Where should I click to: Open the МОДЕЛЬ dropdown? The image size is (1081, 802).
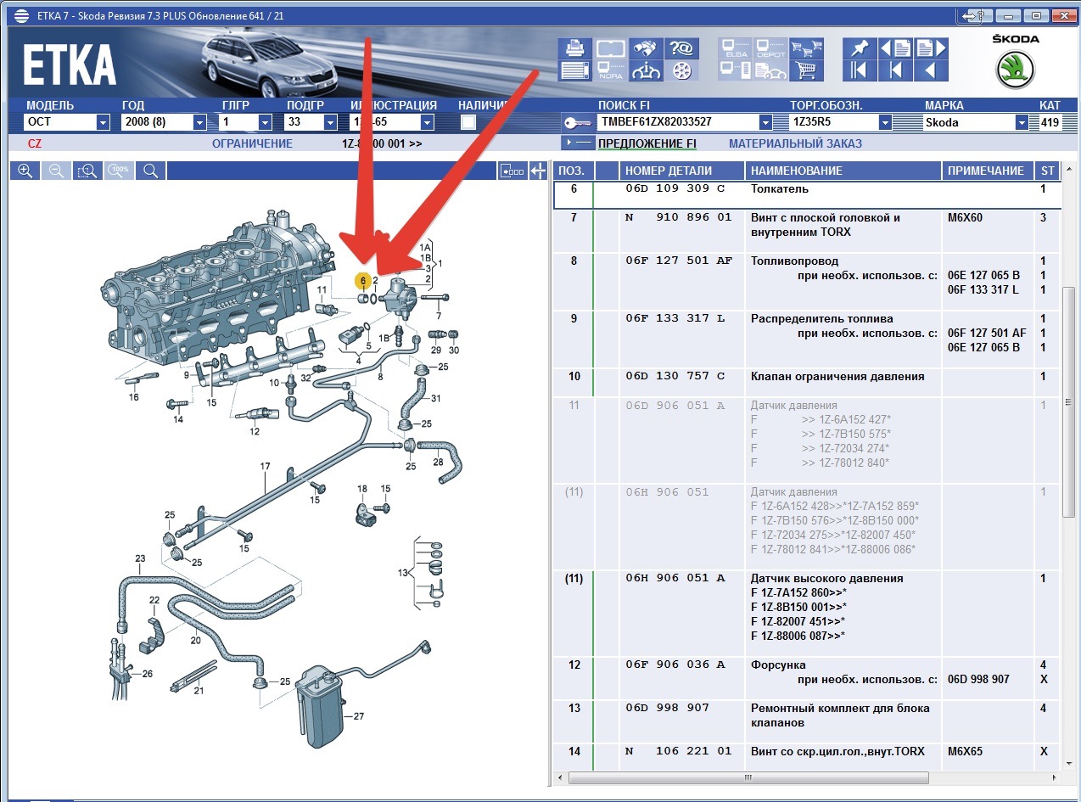click(104, 122)
